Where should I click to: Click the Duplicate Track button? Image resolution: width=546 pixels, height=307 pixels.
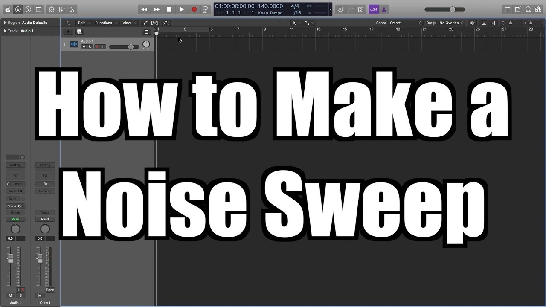pyautogui.click(x=79, y=32)
